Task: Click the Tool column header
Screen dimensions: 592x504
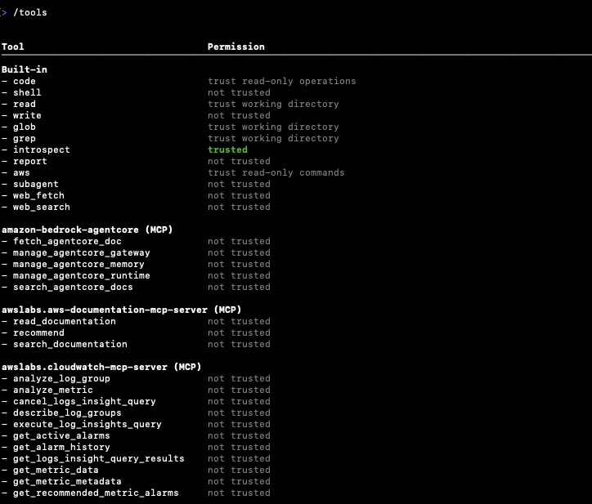Action: [13, 47]
